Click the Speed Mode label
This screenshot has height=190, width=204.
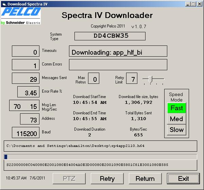pyautogui.click(x=176, y=97)
